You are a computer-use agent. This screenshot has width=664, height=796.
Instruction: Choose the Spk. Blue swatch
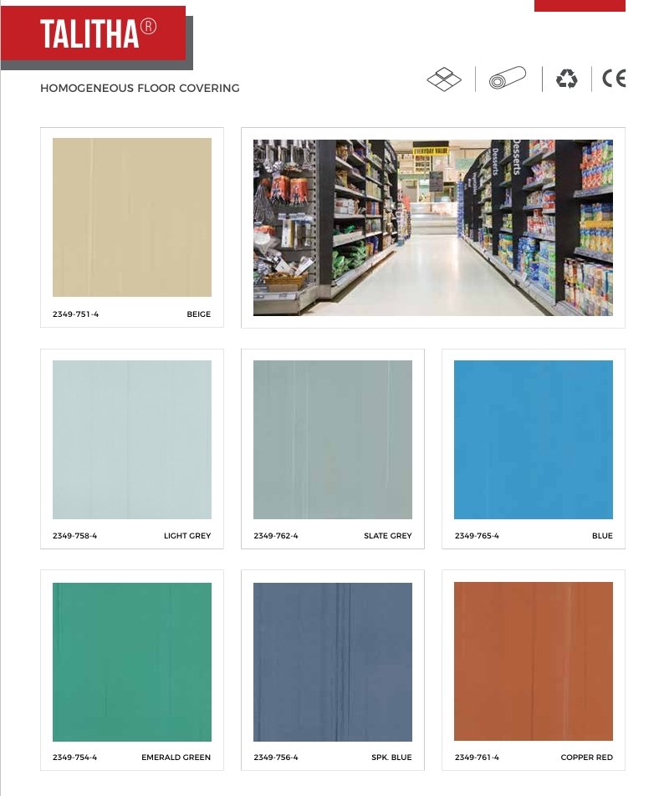coord(333,662)
